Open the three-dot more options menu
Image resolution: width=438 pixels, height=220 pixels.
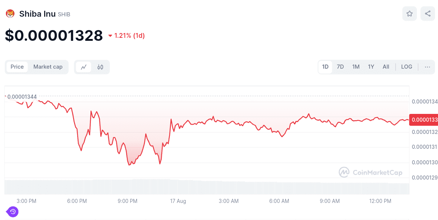(427, 67)
